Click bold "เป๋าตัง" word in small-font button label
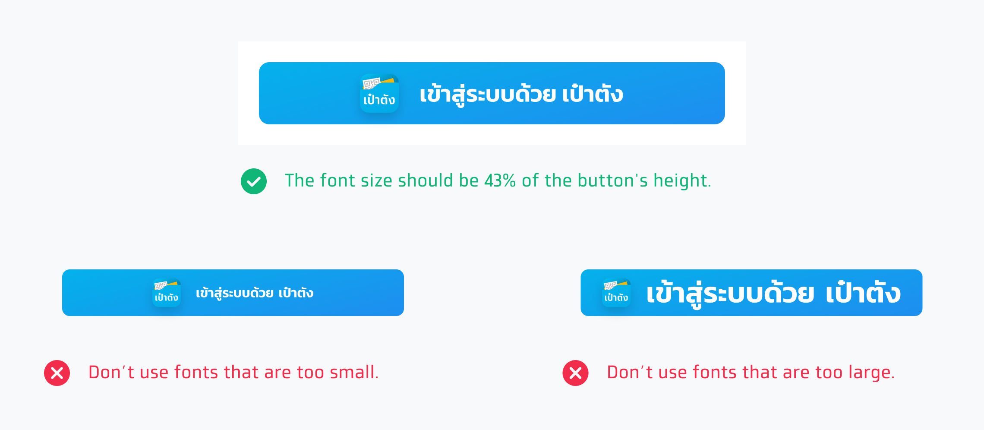This screenshot has width=984, height=430. [296, 294]
